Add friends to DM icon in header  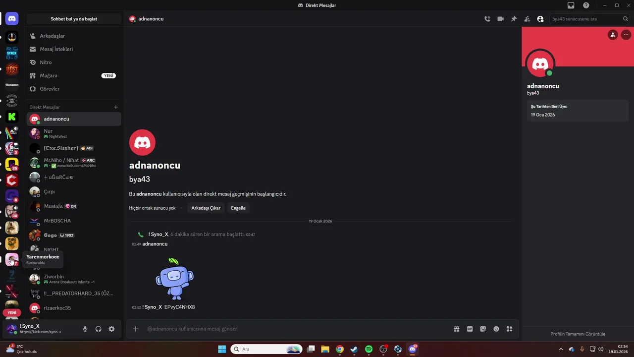(x=527, y=19)
